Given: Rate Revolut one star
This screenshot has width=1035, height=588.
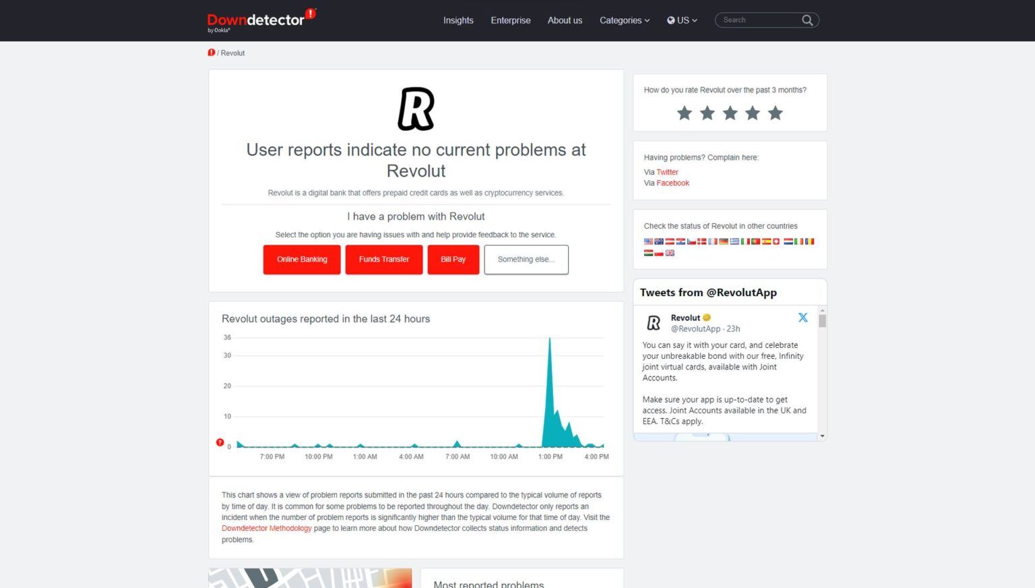Looking at the screenshot, I should [685, 113].
